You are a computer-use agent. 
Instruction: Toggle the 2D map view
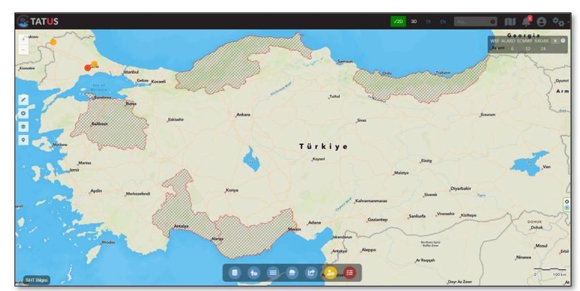pyautogui.click(x=398, y=22)
